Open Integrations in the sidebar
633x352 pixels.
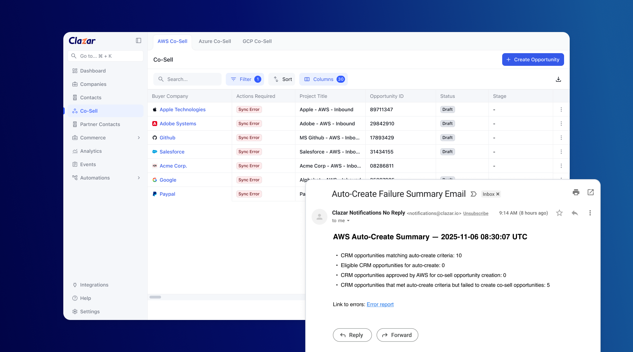[x=105, y=285]
